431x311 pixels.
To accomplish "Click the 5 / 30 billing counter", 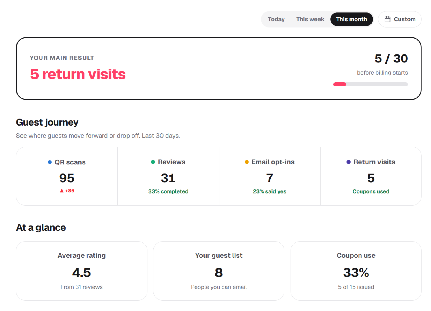I will (391, 59).
